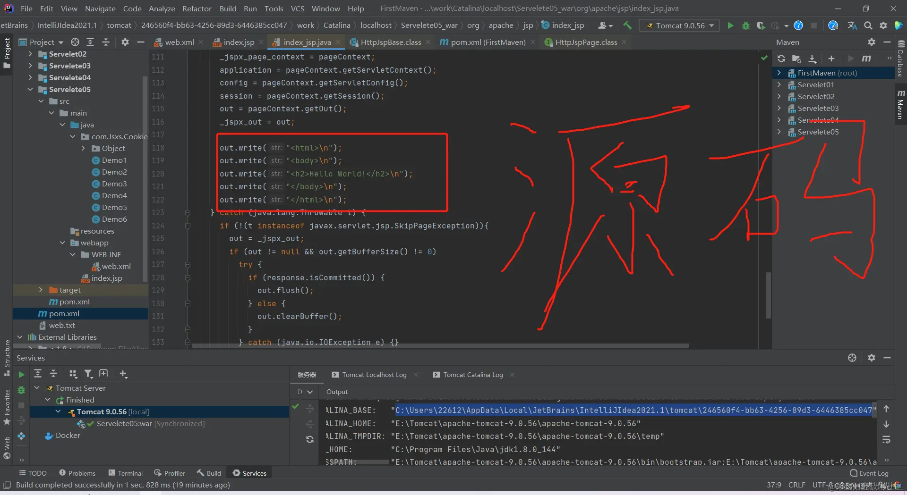The width and height of the screenshot is (907, 495).
Task: Click the 37:9 caret position indicator
Action: tap(774, 485)
